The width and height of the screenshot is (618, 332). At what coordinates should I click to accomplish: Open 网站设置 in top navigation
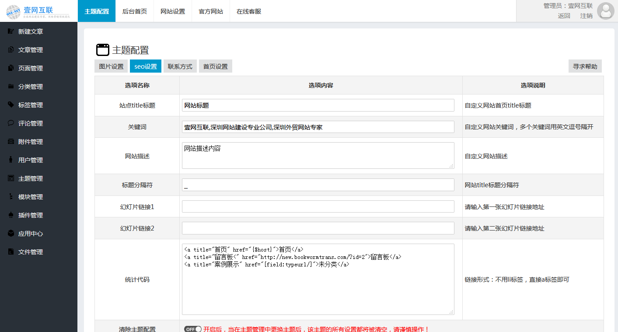(x=173, y=11)
